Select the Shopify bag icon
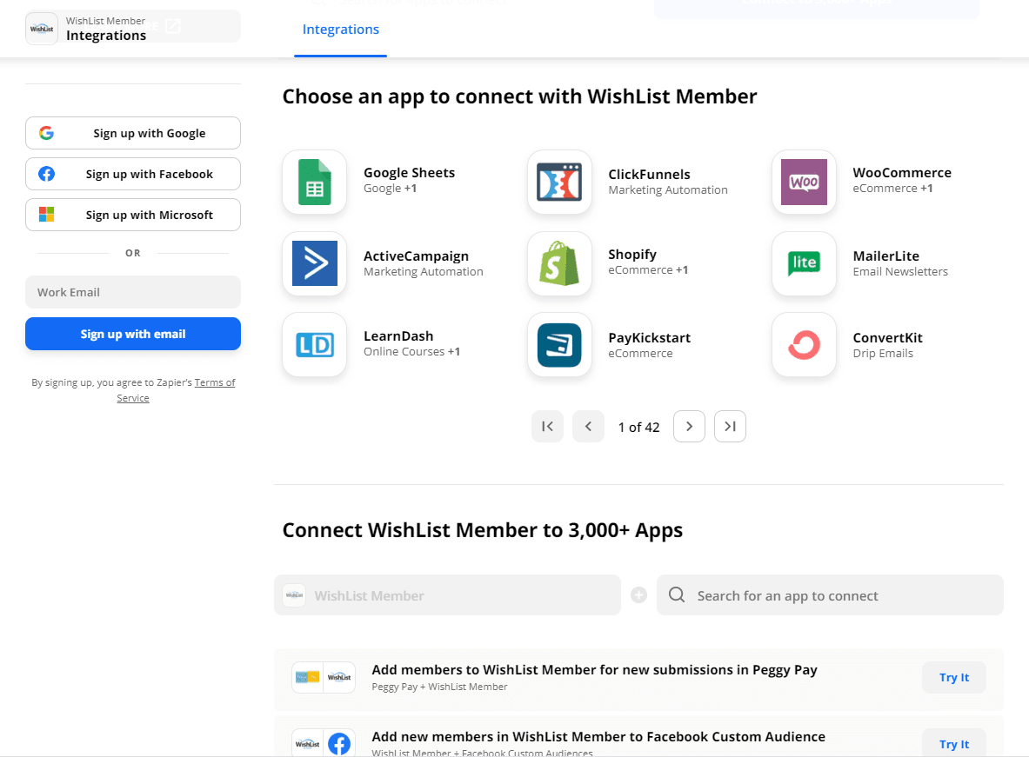1029x757 pixels. [559, 263]
